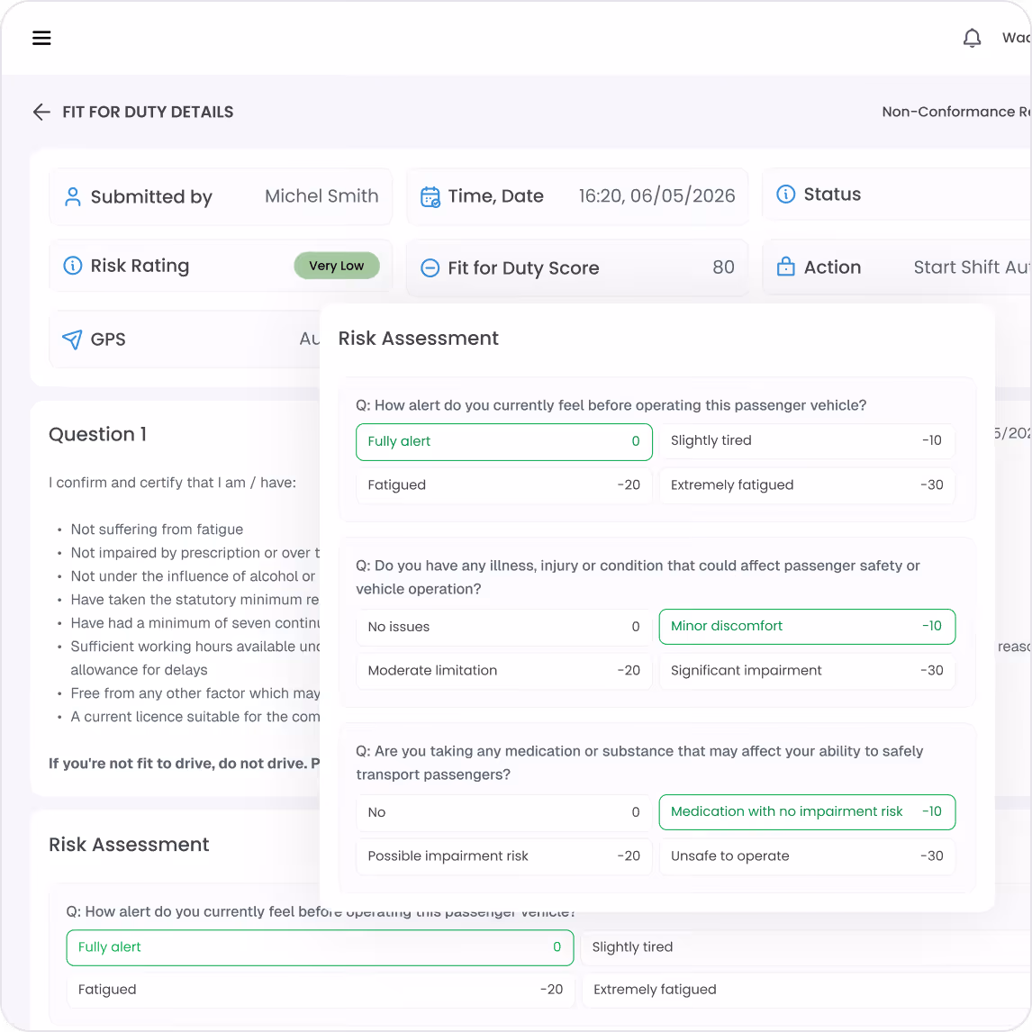The width and height of the screenshot is (1032, 1032).
Task: Select the Significant impairment option
Action: pos(807,671)
